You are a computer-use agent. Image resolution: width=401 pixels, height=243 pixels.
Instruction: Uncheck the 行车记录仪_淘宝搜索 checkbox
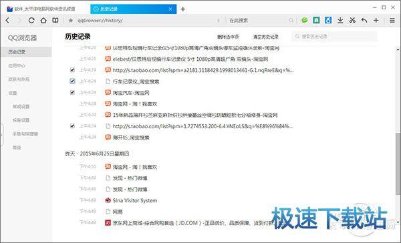(72, 81)
